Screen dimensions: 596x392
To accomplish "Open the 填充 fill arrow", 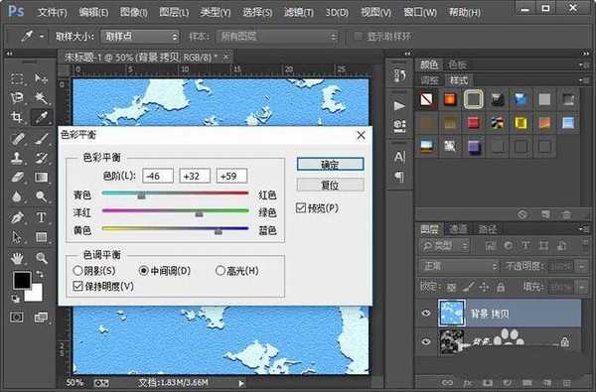I will (582, 287).
